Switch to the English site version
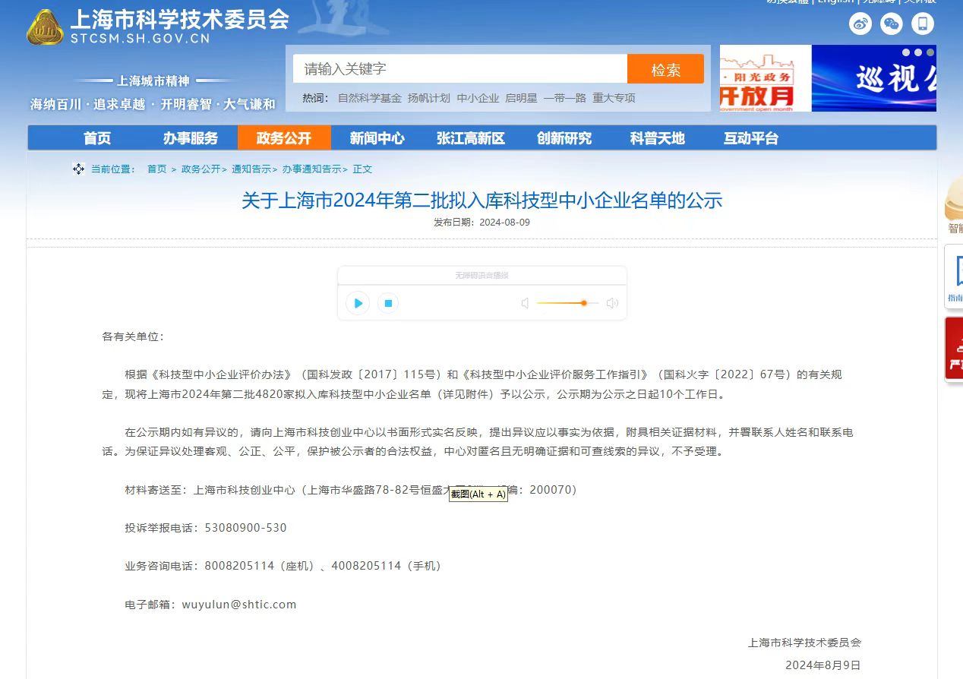The height and width of the screenshot is (679, 963). tap(835, 2)
